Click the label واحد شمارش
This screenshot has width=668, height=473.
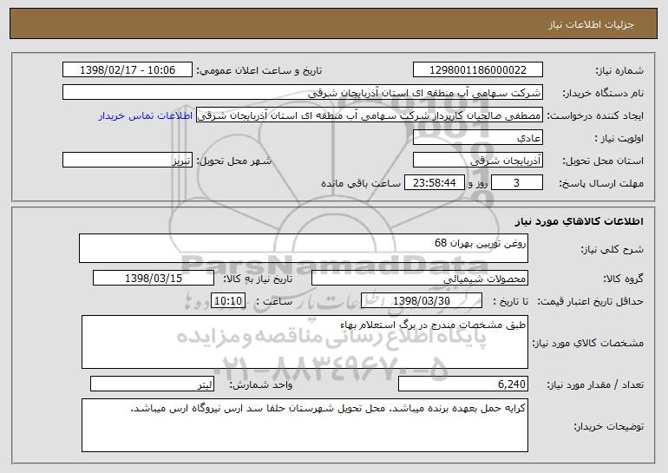261,384
